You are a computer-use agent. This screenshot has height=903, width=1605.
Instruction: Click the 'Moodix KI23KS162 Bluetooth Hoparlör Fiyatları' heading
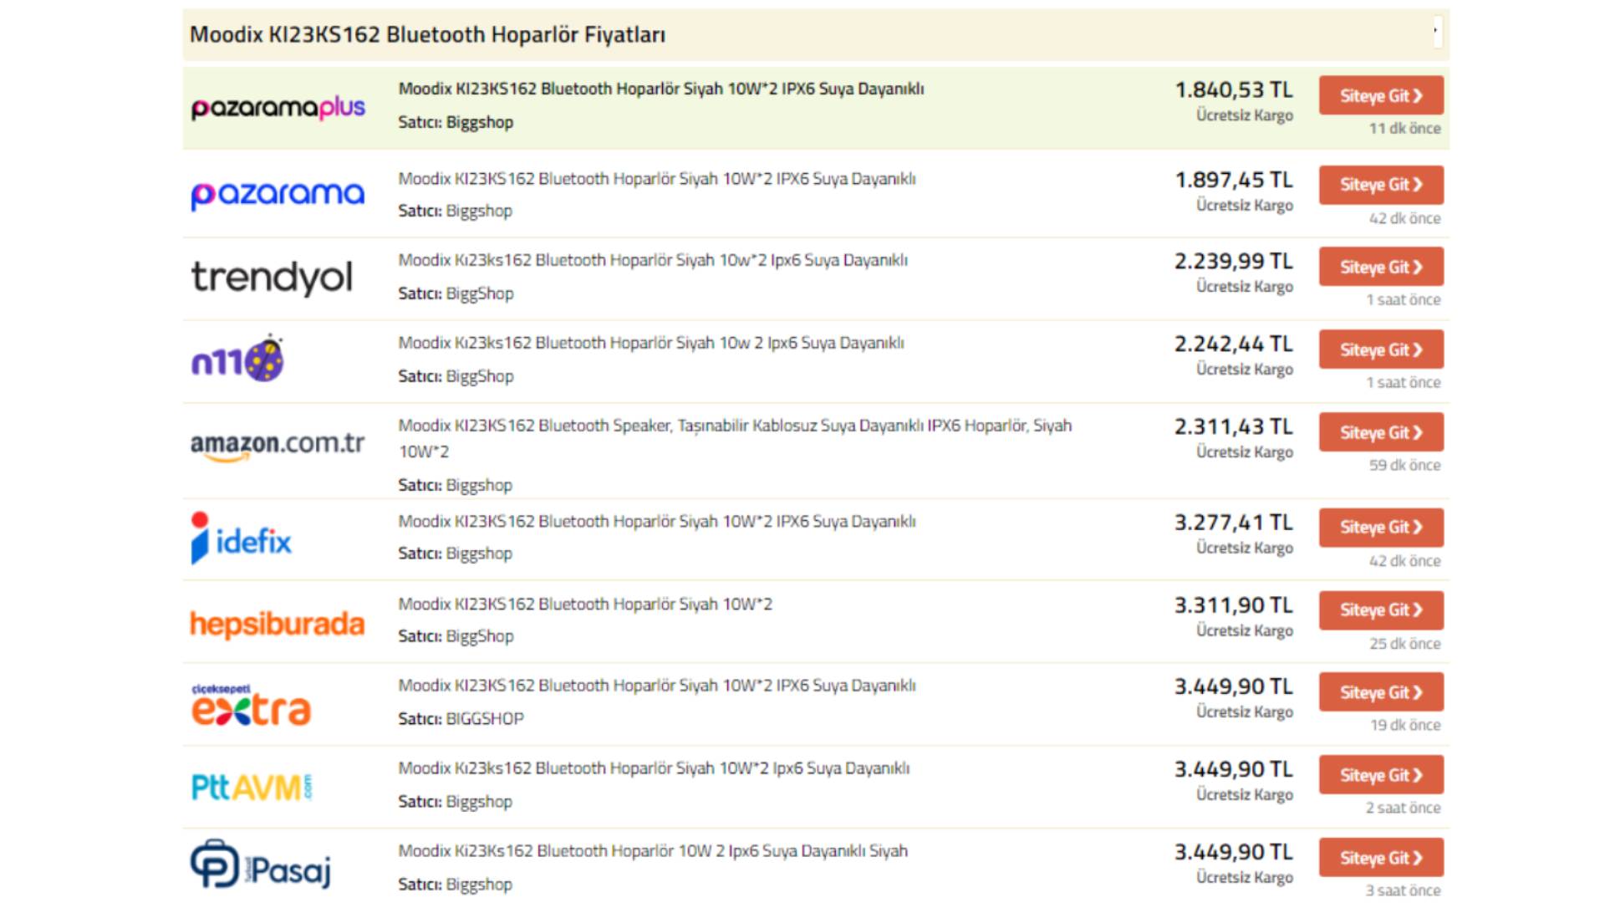point(427,34)
